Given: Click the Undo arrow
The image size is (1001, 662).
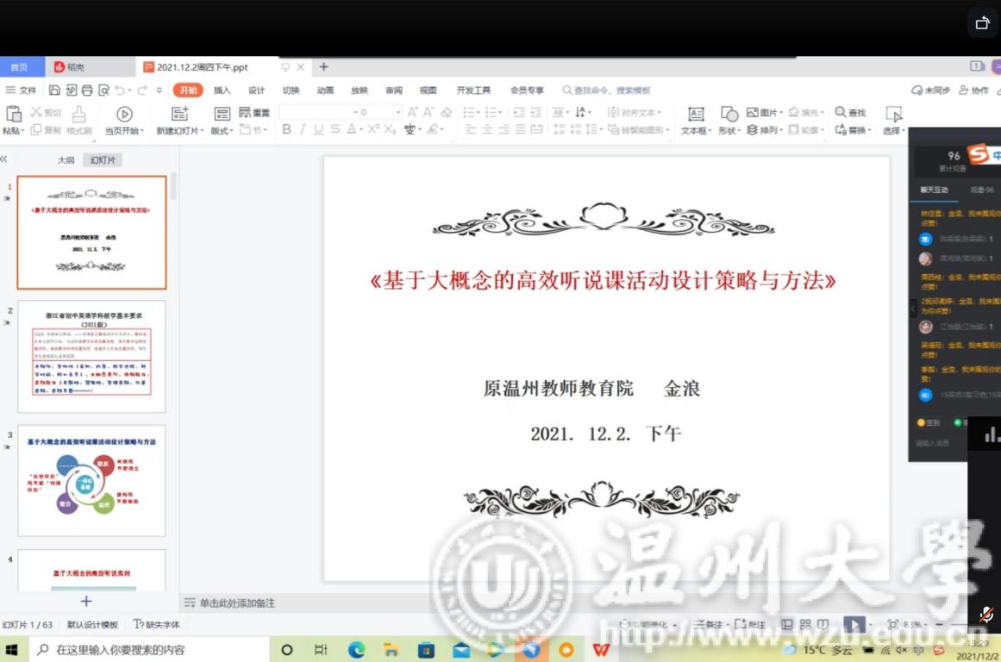Looking at the screenshot, I should tap(120, 90).
